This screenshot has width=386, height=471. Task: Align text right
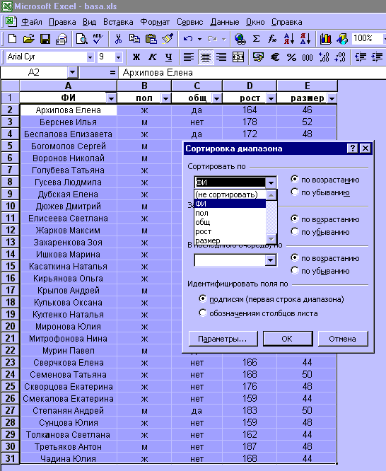point(221,57)
